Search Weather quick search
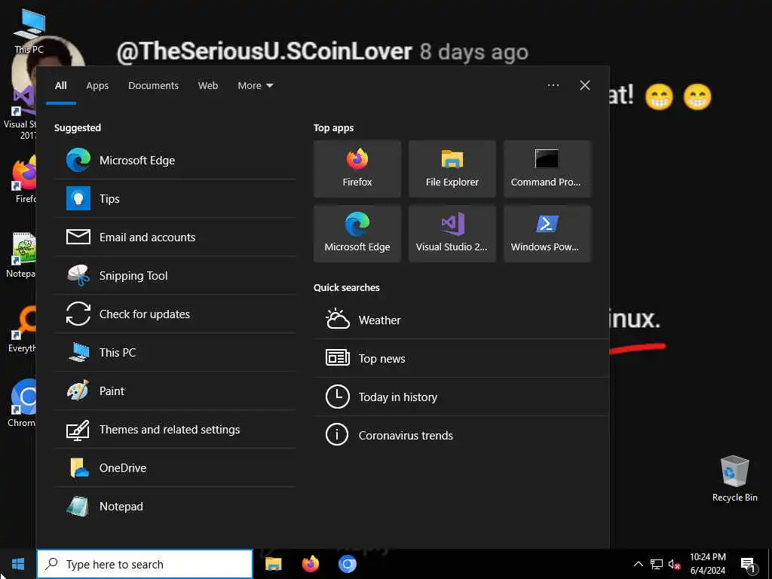 [461, 320]
